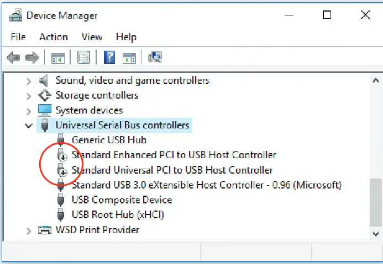Open the View menu

click(92, 37)
